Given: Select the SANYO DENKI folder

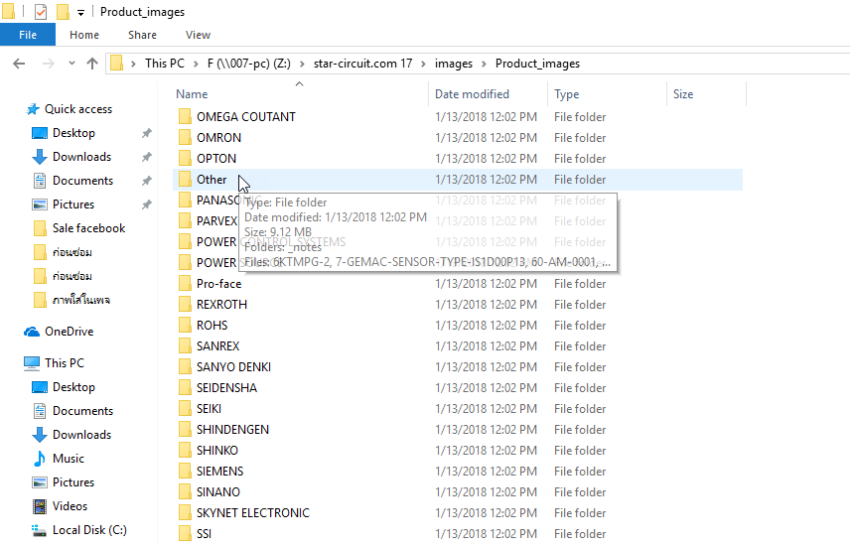Looking at the screenshot, I should click(x=233, y=367).
